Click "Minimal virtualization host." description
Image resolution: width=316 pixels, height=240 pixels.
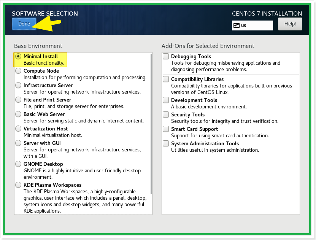(x=53, y=135)
